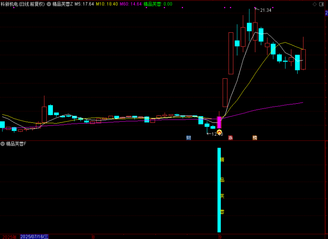Image resolution: width=328 pixels, height=239 pixels.
Task: Click the green 精品芙蓉 0.00 value label
Action: (x=158, y=4)
